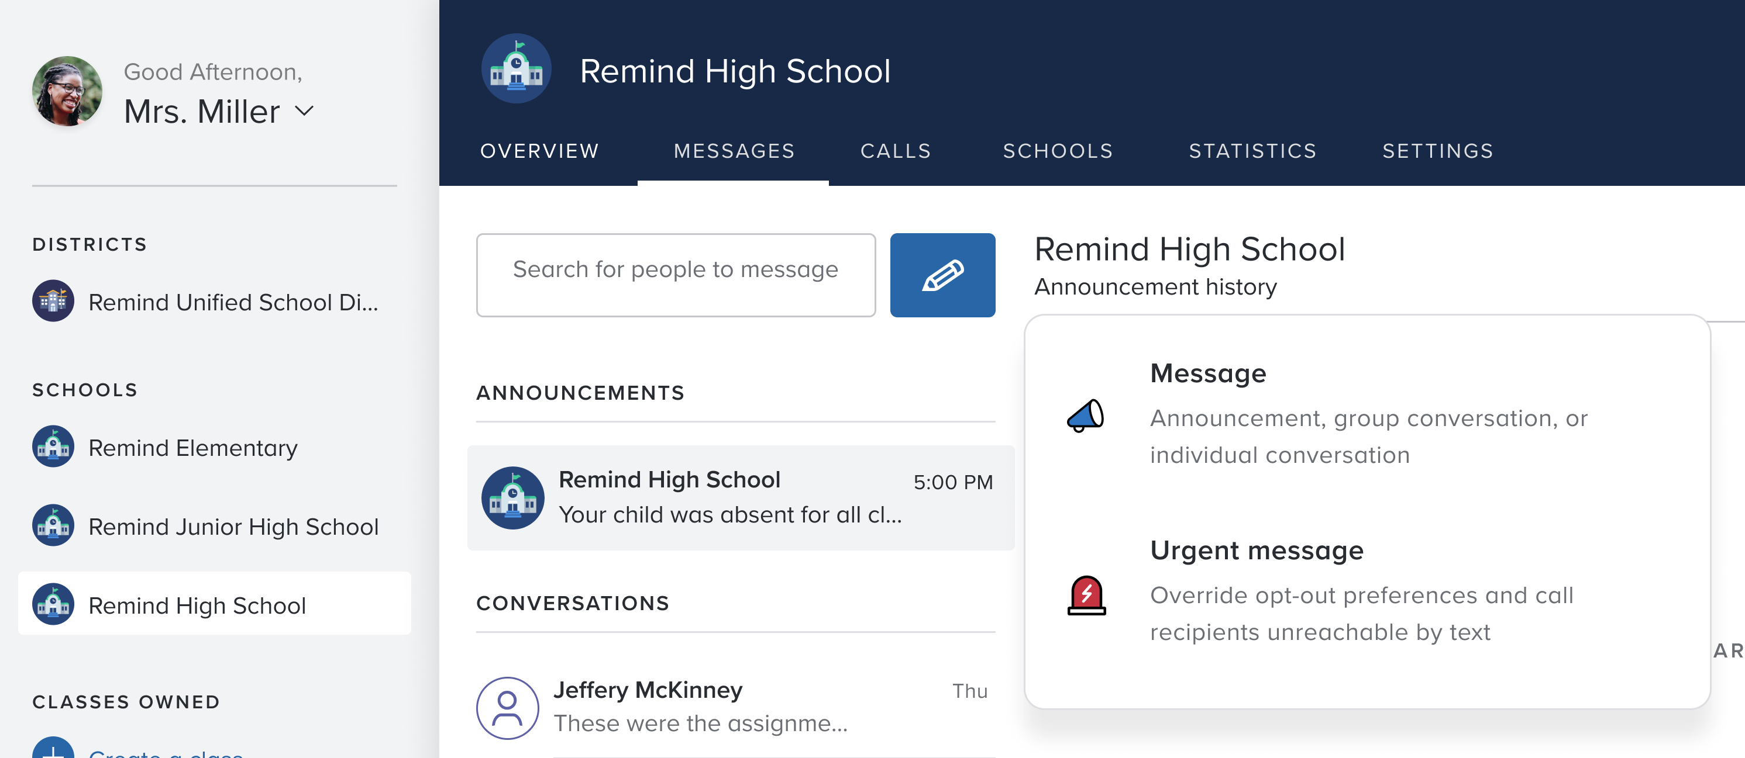Choose the Message option in the popup

click(x=1367, y=414)
